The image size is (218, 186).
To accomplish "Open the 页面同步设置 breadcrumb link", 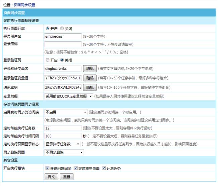I will [24, 5].
